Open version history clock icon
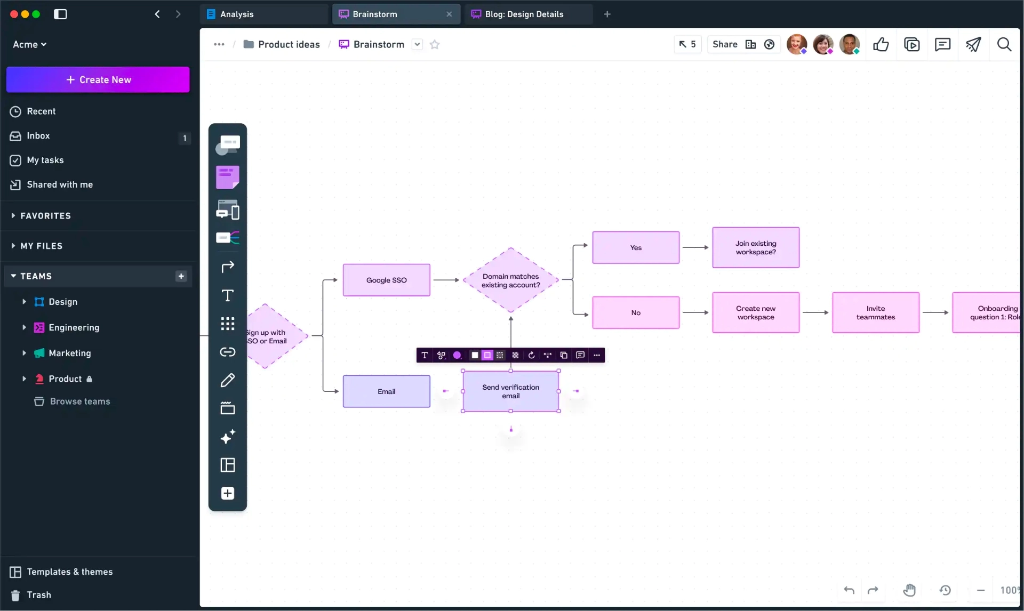1024x611 pixels. point(945,590)
